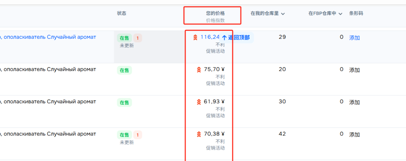Click the 在售 status badge in the 75,70 ¥ row

[124, 70]
